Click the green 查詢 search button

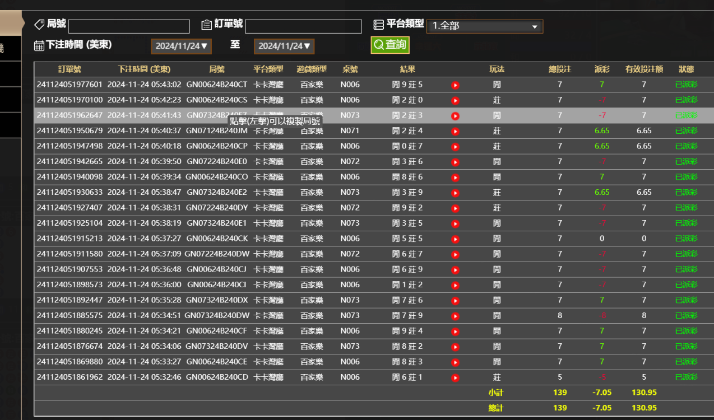pos(390,45)
